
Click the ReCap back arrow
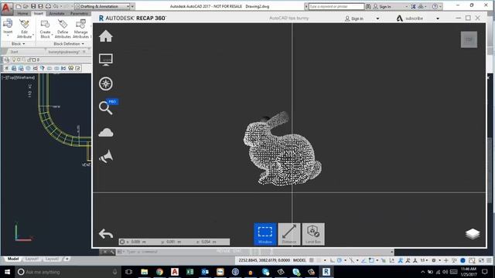(106, 234)
